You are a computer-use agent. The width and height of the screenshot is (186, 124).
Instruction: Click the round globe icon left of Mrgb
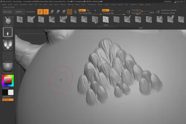(75, 12)
